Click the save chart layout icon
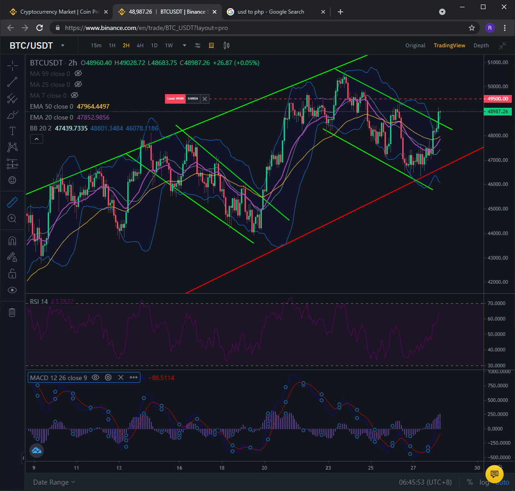 pos(211,45)
